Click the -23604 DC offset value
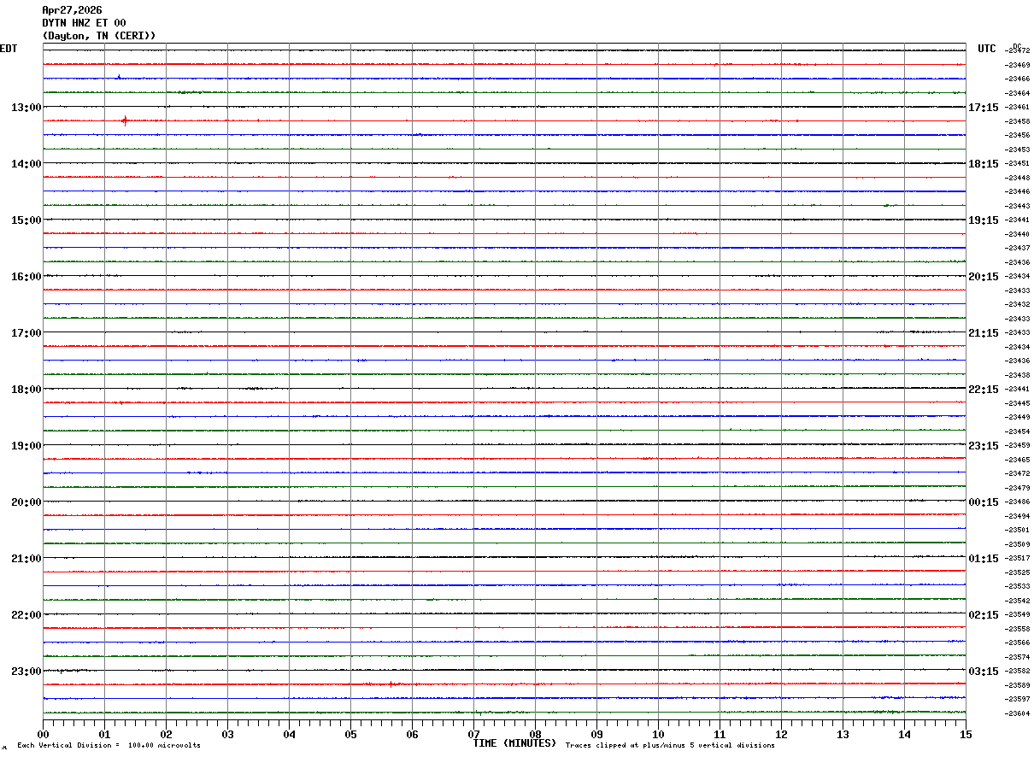 (1018, 714)
